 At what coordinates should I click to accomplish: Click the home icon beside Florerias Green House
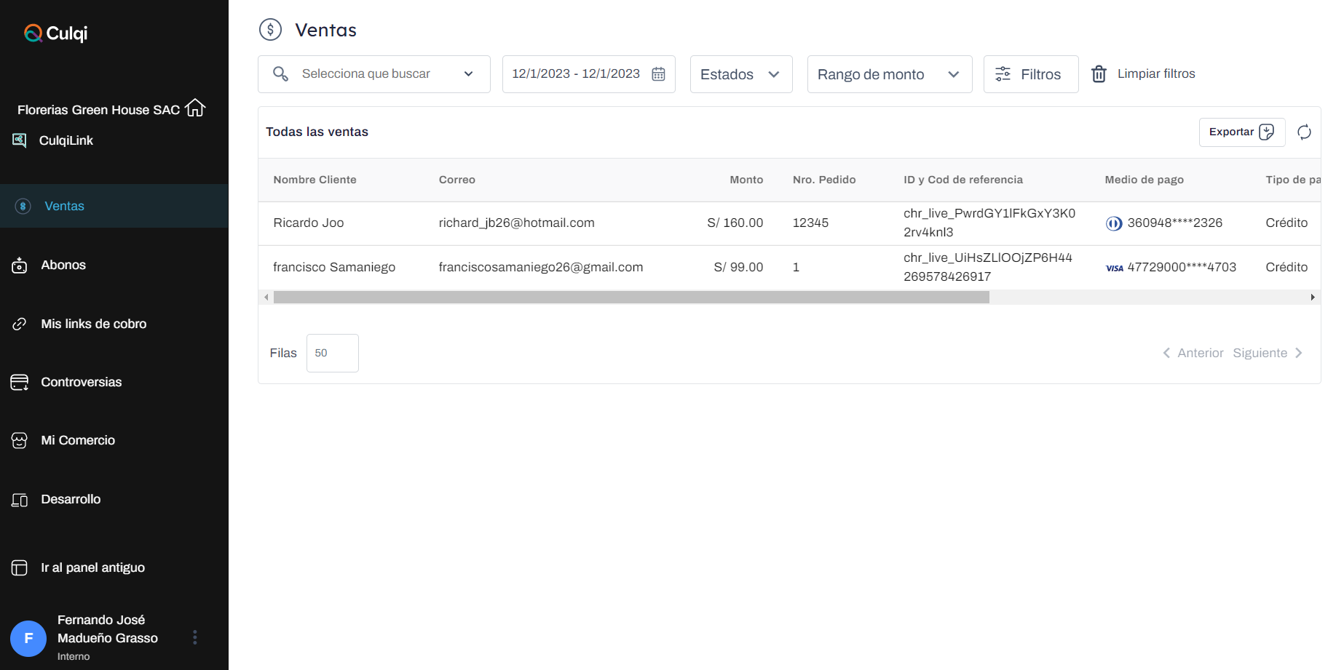pos(195,108)
